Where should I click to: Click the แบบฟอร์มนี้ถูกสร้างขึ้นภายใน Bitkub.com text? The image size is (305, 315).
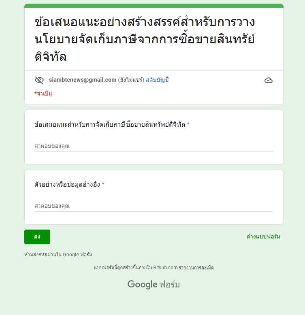pyautogui.click(x=136, y=268)
